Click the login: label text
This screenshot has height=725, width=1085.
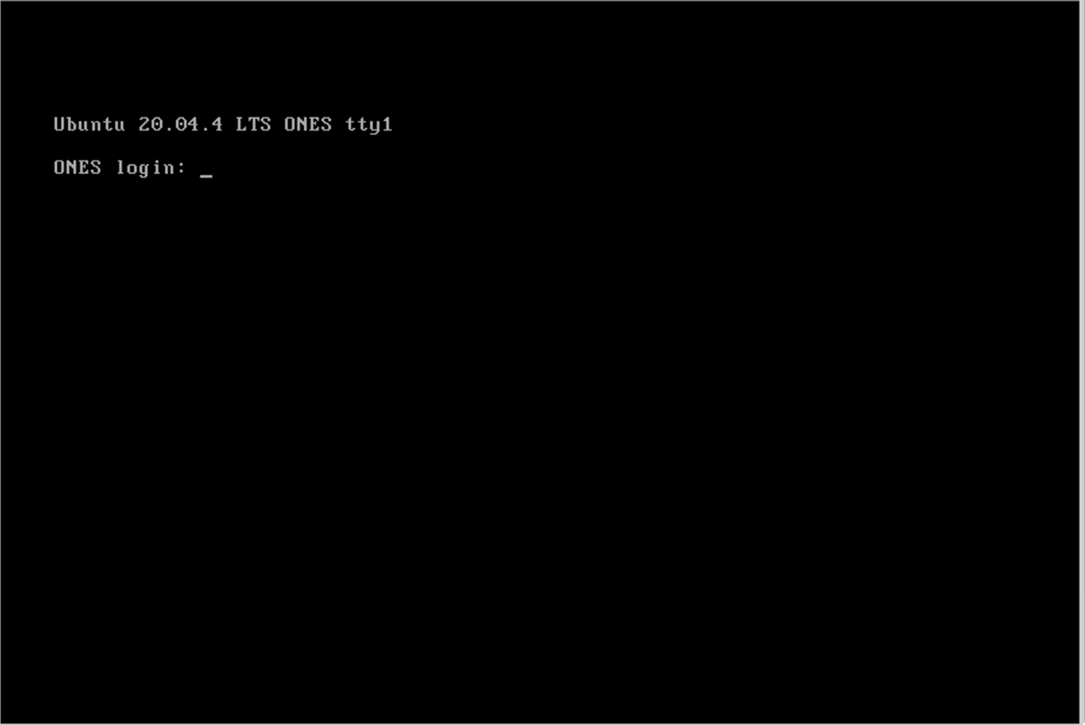coord(151,168)
